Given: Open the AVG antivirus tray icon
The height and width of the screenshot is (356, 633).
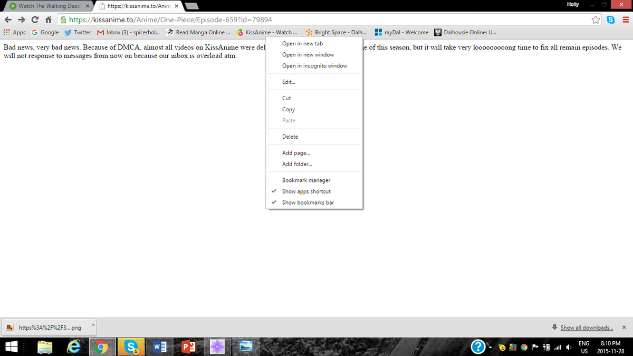Looking at the screenshot, I should 513,348.
